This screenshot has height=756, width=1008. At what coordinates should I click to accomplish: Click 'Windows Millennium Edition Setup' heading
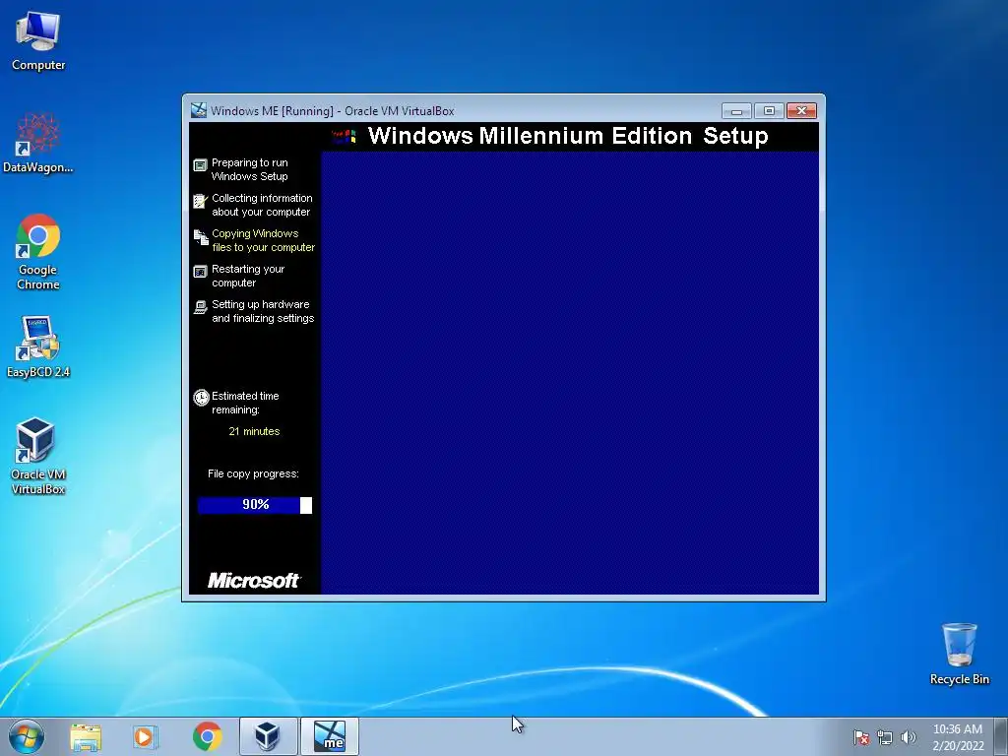tap(568, 136)
